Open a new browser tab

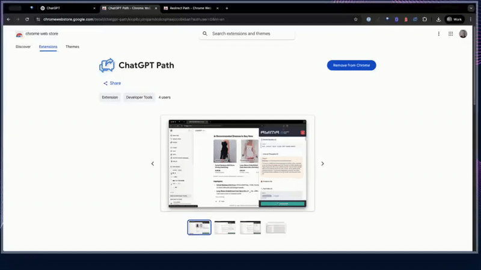pyautogui.click(x=227, y=8)
